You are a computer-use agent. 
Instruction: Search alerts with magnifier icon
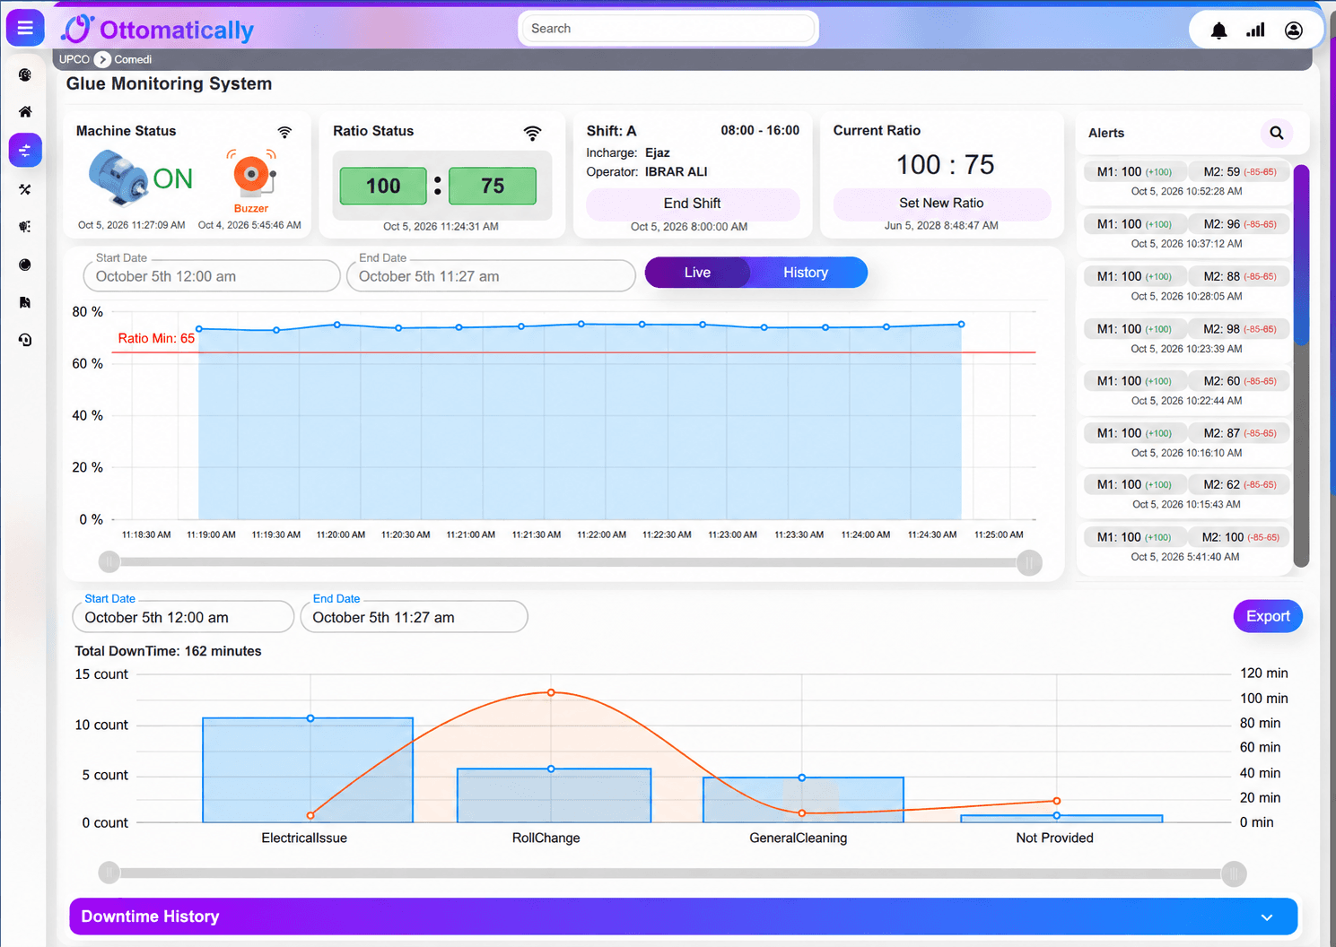click(x=1277, y=134)
